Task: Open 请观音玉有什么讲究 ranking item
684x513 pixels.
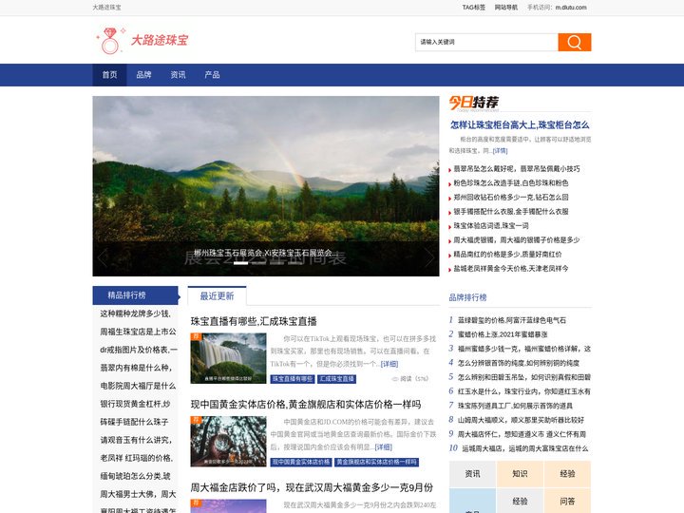Action: pos(136,440)
